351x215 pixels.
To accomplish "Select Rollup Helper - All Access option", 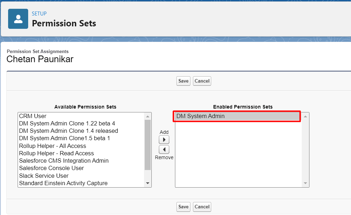I will 52,146.
